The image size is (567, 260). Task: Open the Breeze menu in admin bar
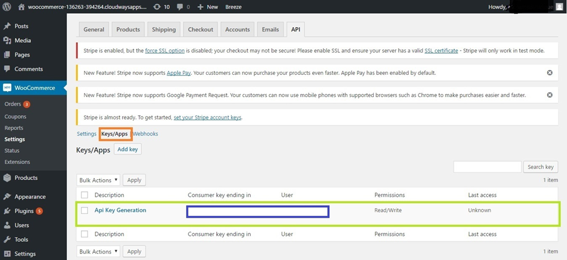[233, 7]
